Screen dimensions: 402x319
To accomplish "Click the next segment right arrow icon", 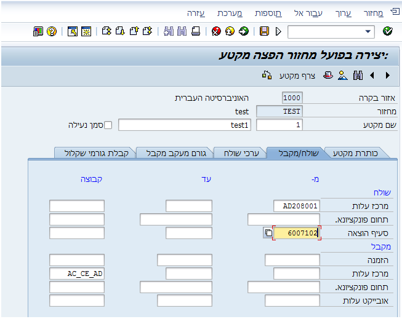I will click(x=387, y=76).
